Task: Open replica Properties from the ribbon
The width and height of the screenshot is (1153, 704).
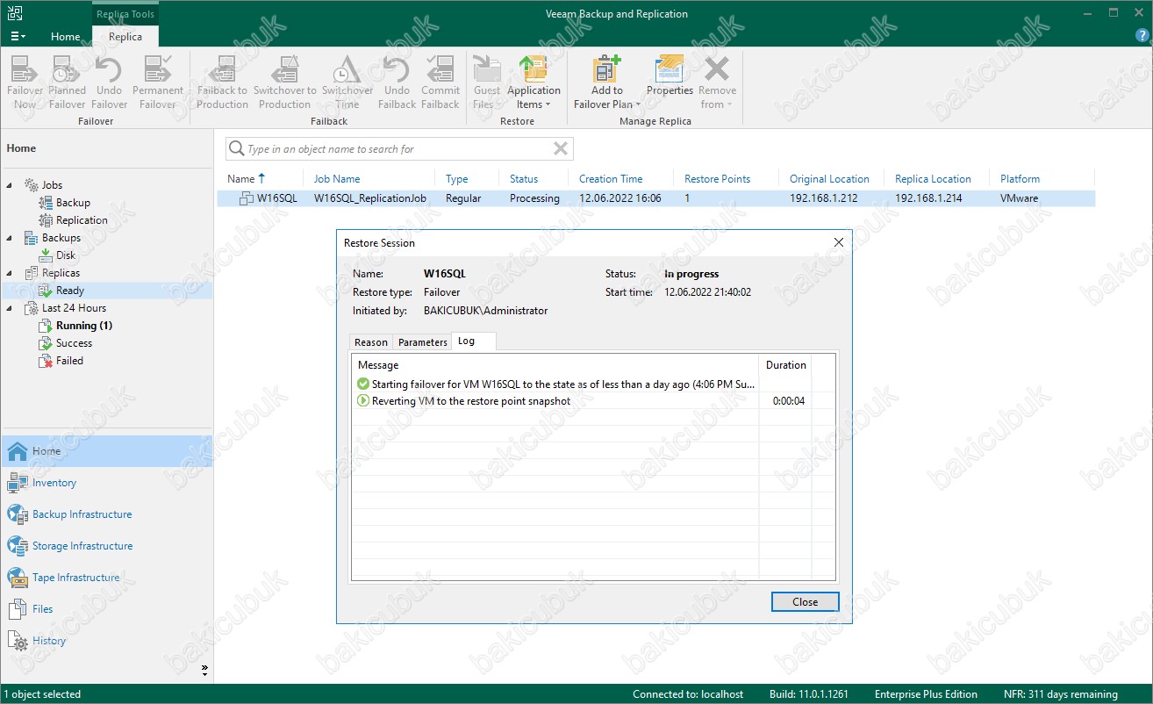Action: coord(670,70)
